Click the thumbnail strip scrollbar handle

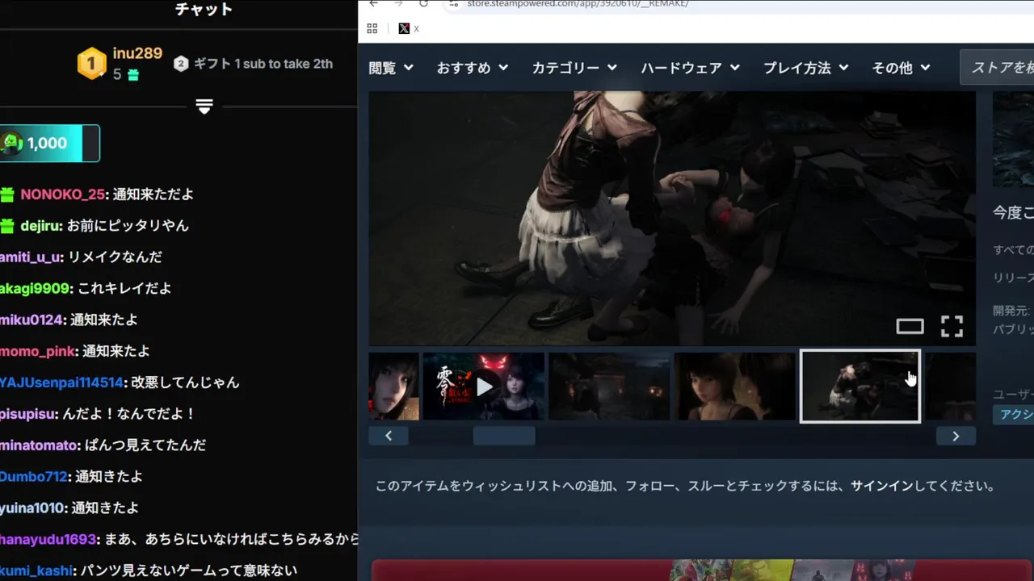[x=504, y=436]
